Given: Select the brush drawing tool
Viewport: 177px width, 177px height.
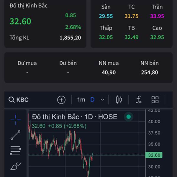Looking at the screenshot, I should click(16, 166).
